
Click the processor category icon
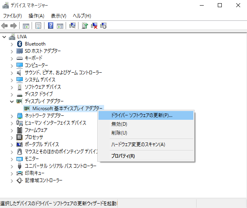coord(20,137)
